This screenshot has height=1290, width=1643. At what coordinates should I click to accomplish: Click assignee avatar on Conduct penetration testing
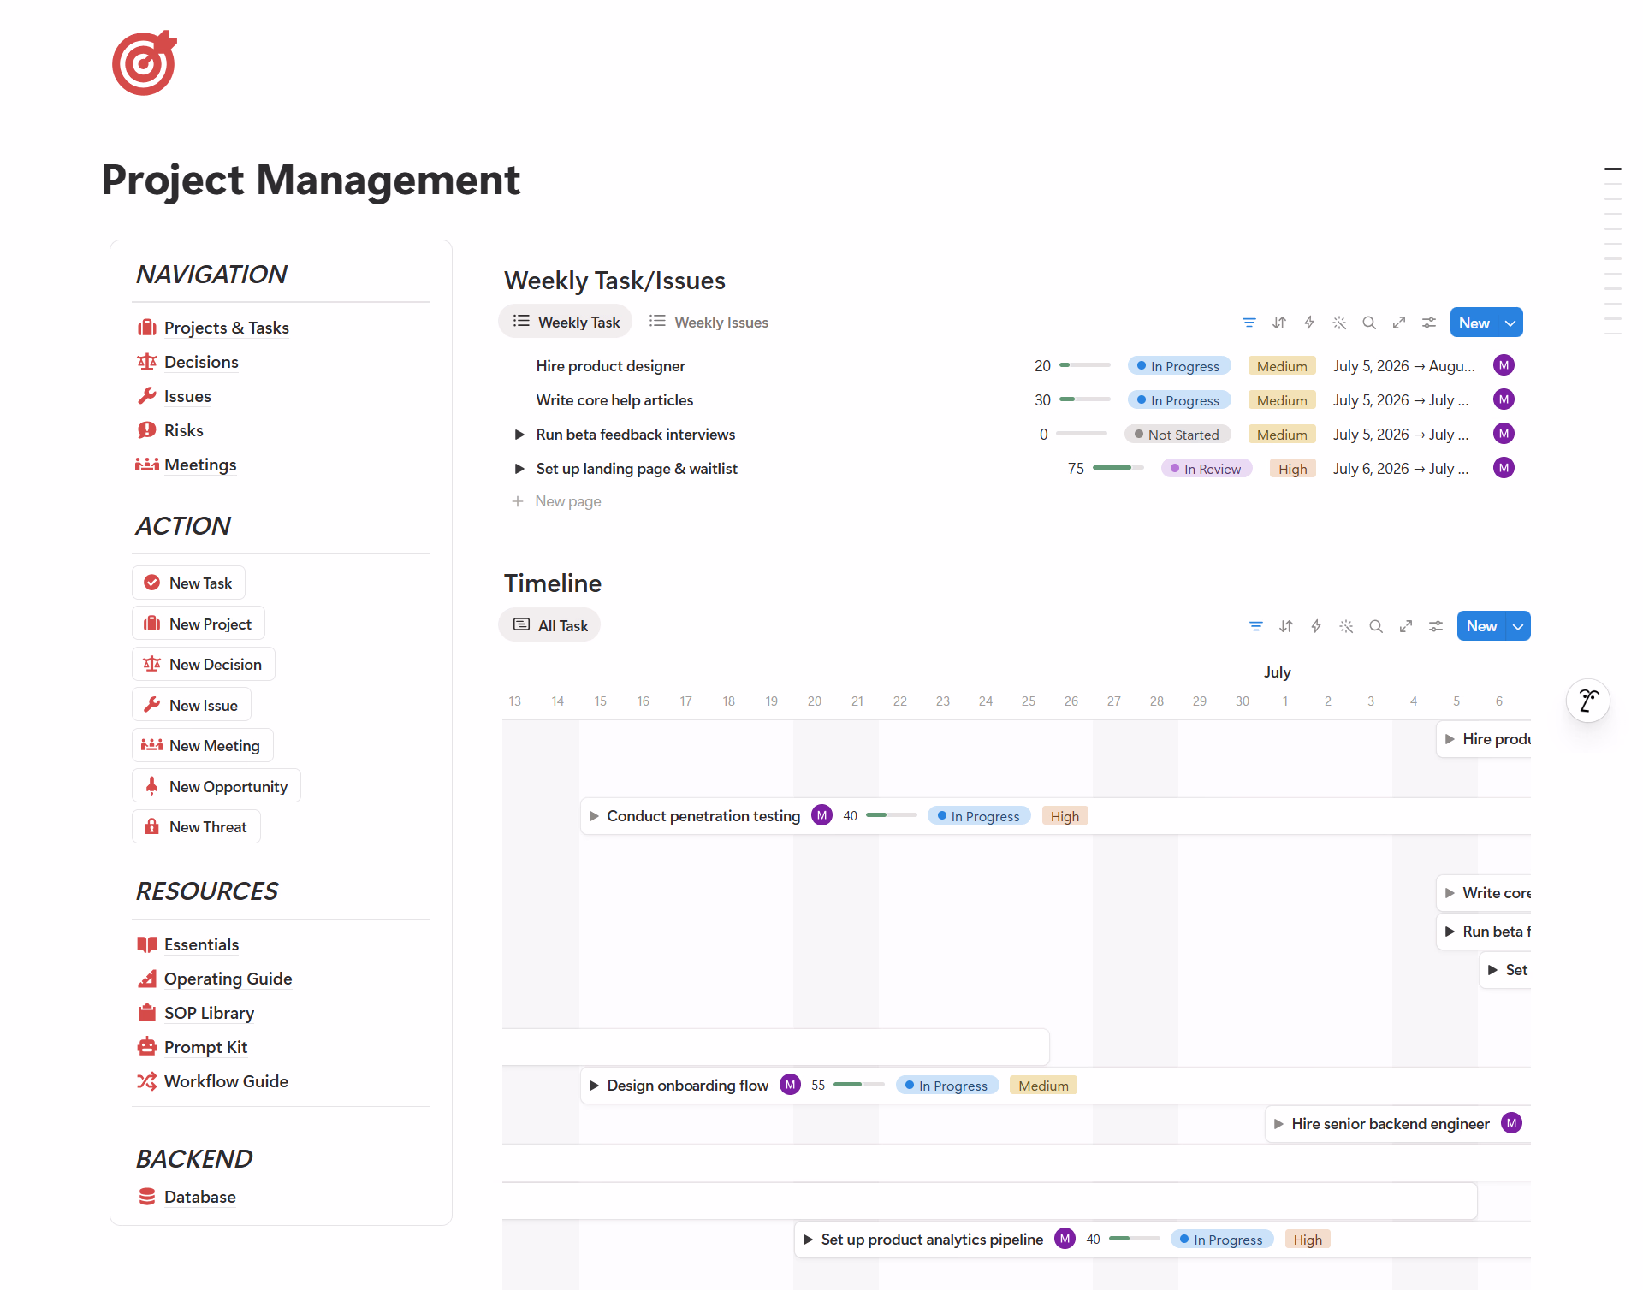(821, 815)
